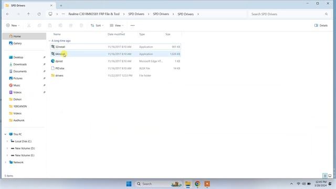Viewport: 336px width, 189px height.
Task: Expand the breadcrumb ellipsis for hidden folders
Action: tap(63, 14)
